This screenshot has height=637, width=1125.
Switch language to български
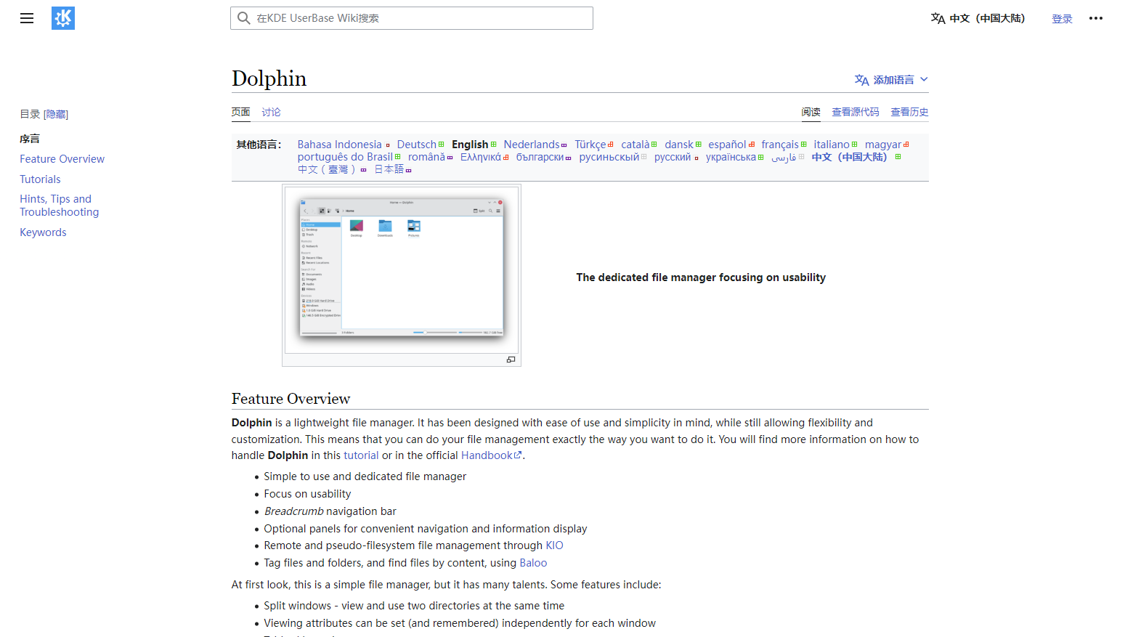pyautogui.click(x=540, y=157)
